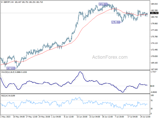
Task: Click the 1 Jun 04:00 time label
Action: pos(56,117)
